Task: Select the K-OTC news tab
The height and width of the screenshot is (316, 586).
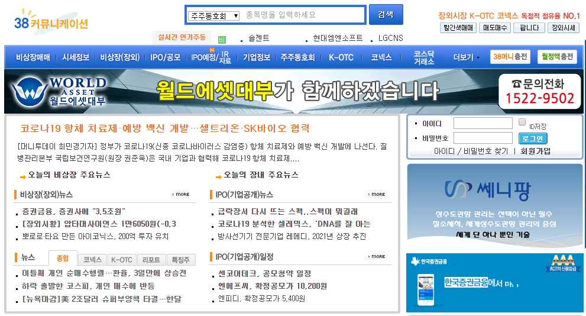Action: point(122,260)
